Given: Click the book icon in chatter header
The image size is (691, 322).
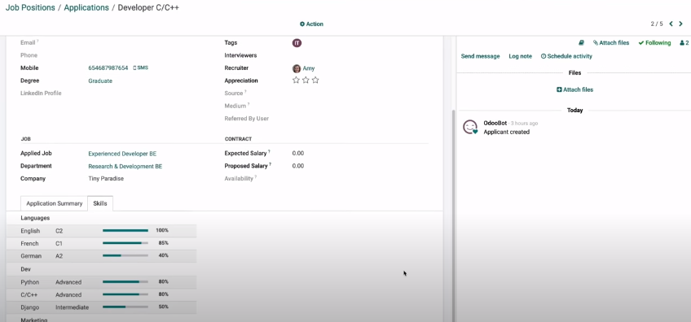Looking at the screenshot, I should tap(581, 42).
